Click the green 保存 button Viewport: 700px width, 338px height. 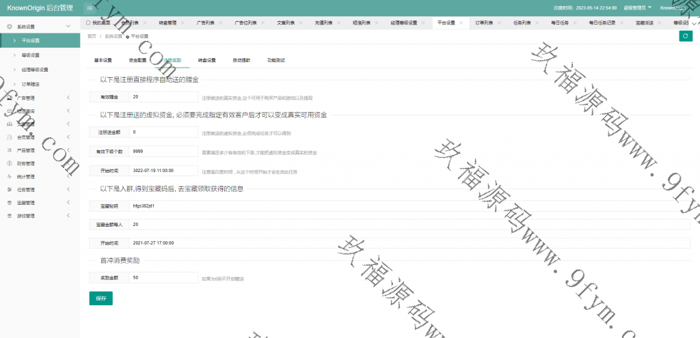coord(100,298)
